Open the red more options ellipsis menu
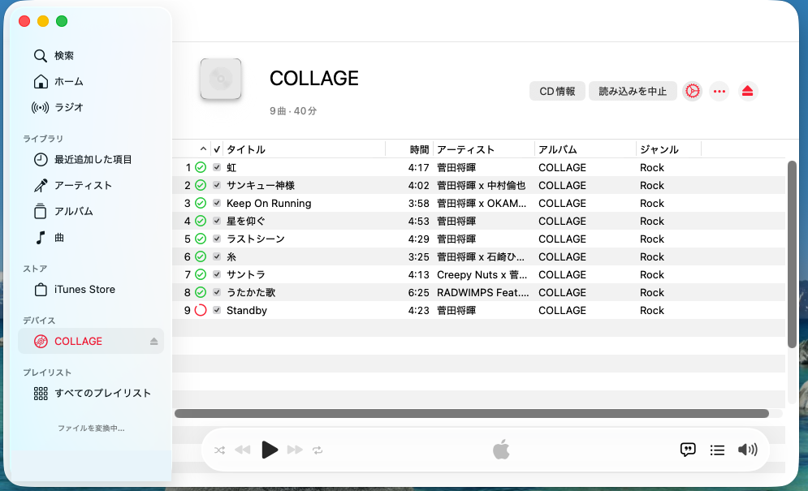Viewport: 808px width, 491px height. coord(719,91)
